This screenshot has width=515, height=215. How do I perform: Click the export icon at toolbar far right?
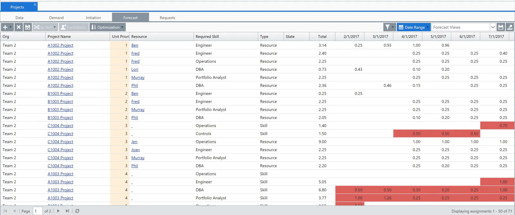coord(510,27)
